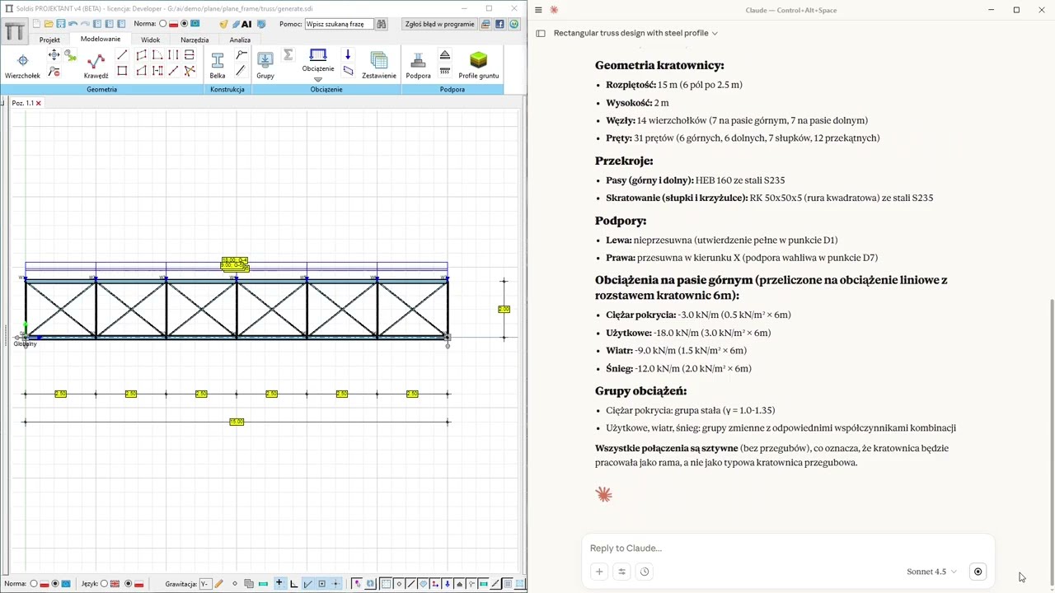
Task: Open the conversation title dropdown chevron
Action: (x=715, y=33)
